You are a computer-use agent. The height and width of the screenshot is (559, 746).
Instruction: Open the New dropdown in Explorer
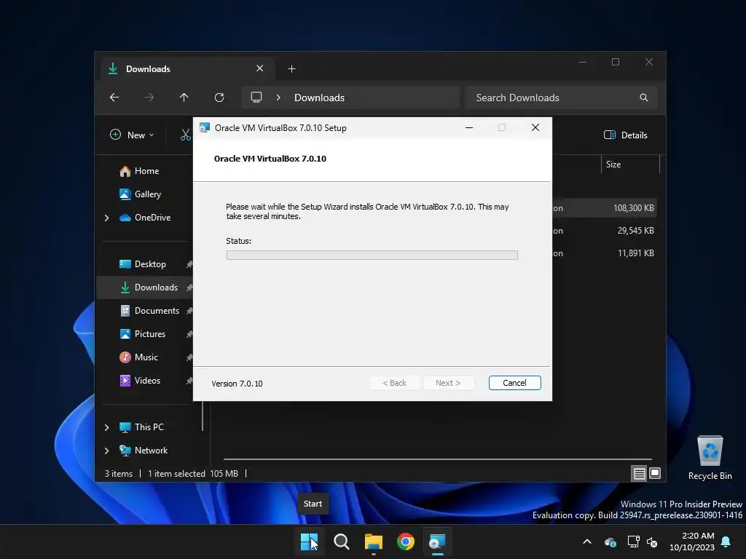[132, 135]
